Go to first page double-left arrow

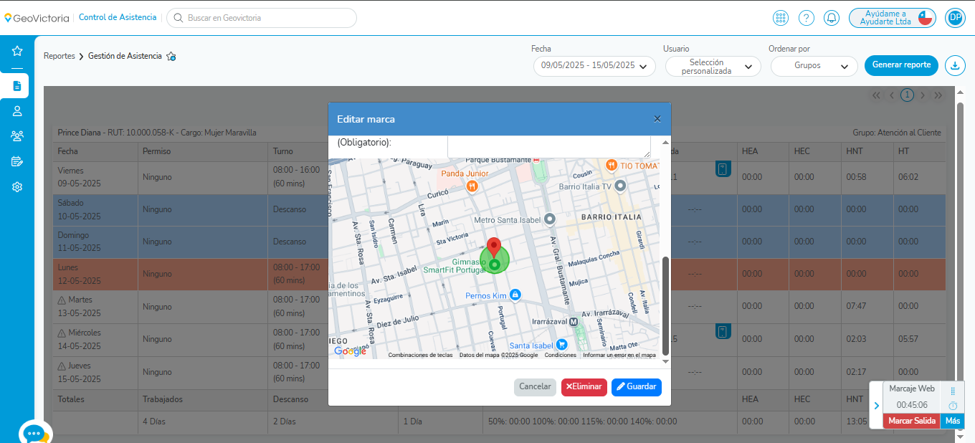876,95
